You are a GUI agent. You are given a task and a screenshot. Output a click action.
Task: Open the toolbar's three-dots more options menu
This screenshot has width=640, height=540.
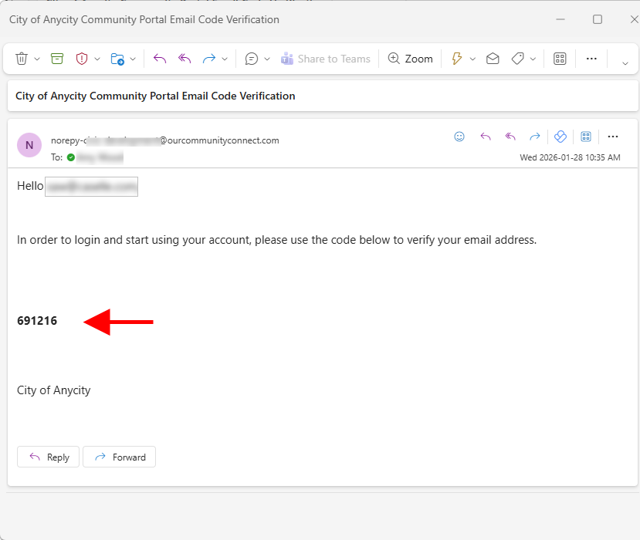coord(591,59)
